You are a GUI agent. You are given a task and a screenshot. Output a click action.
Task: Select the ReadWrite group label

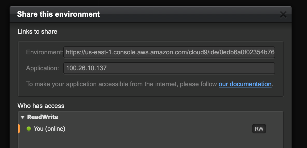[43, 117]
